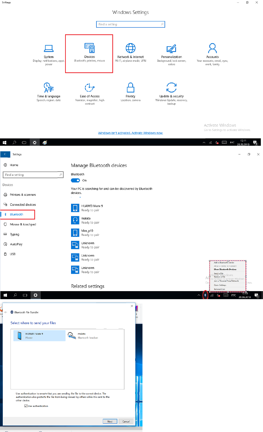Click search icon on taskbar showing 15:10

click(15, 295)
